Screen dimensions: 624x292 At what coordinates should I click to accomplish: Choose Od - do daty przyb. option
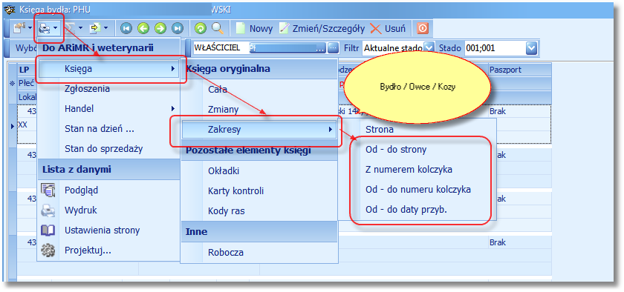click(x=417, y=210)
